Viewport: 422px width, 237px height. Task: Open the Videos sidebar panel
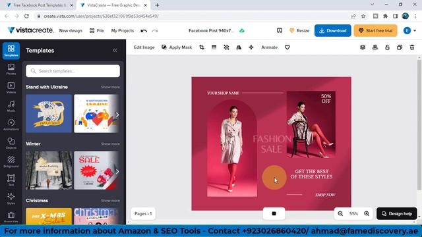[11, 88]
